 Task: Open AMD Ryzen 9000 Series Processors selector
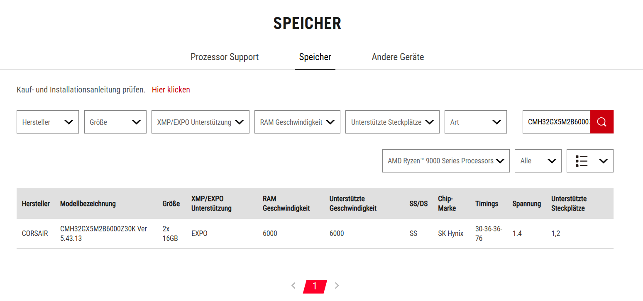click(445, 161)
